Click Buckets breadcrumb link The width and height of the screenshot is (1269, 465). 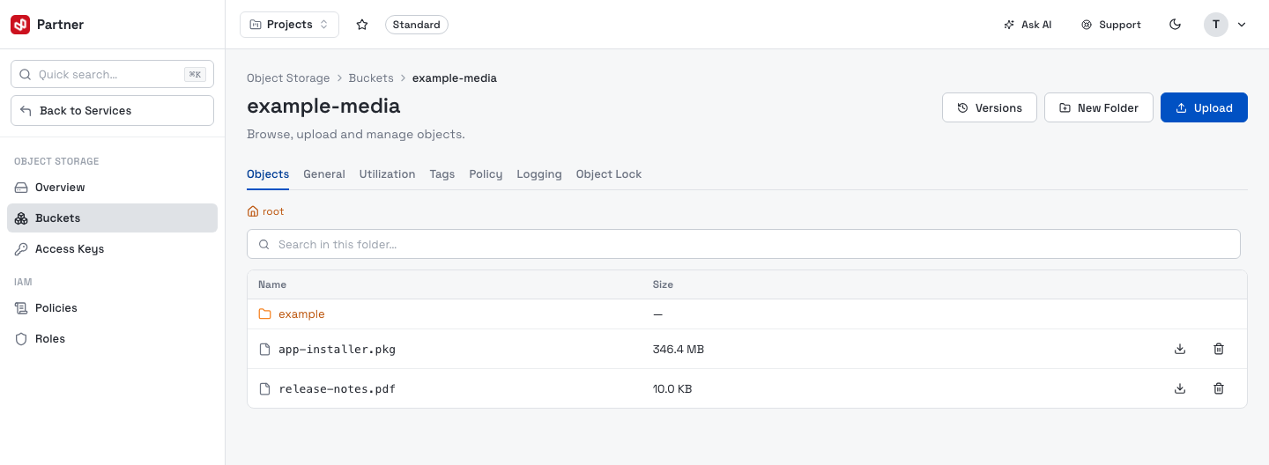tap(371, 78)
